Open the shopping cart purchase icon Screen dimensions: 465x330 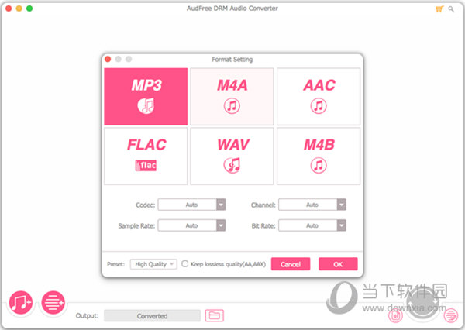(x=439, y=9)
